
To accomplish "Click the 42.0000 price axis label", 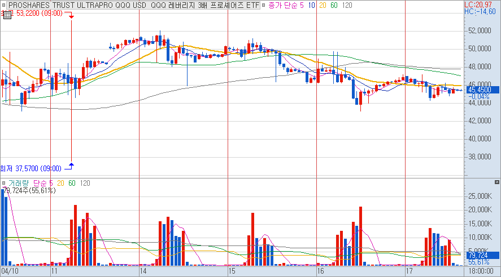I will [480, 120].
